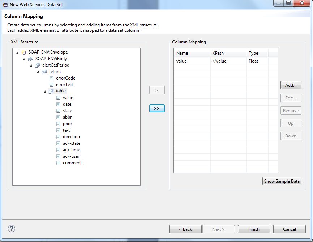The width and height of the screenshot is (313, 242).
Task: Select the value row in Column Mapping
Action: [x=192, y=61]
